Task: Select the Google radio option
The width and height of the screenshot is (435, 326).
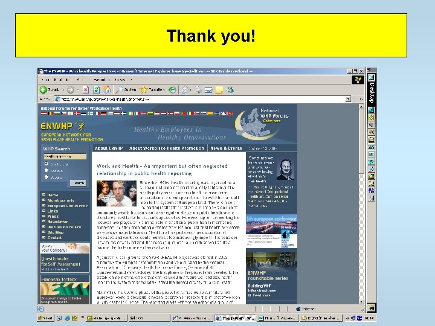Action: pyautogui.click(x=47, y=177)
